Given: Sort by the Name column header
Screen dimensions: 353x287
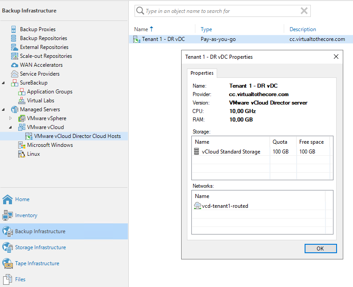Looking at the screenshot, I should (x=141, y=29).
